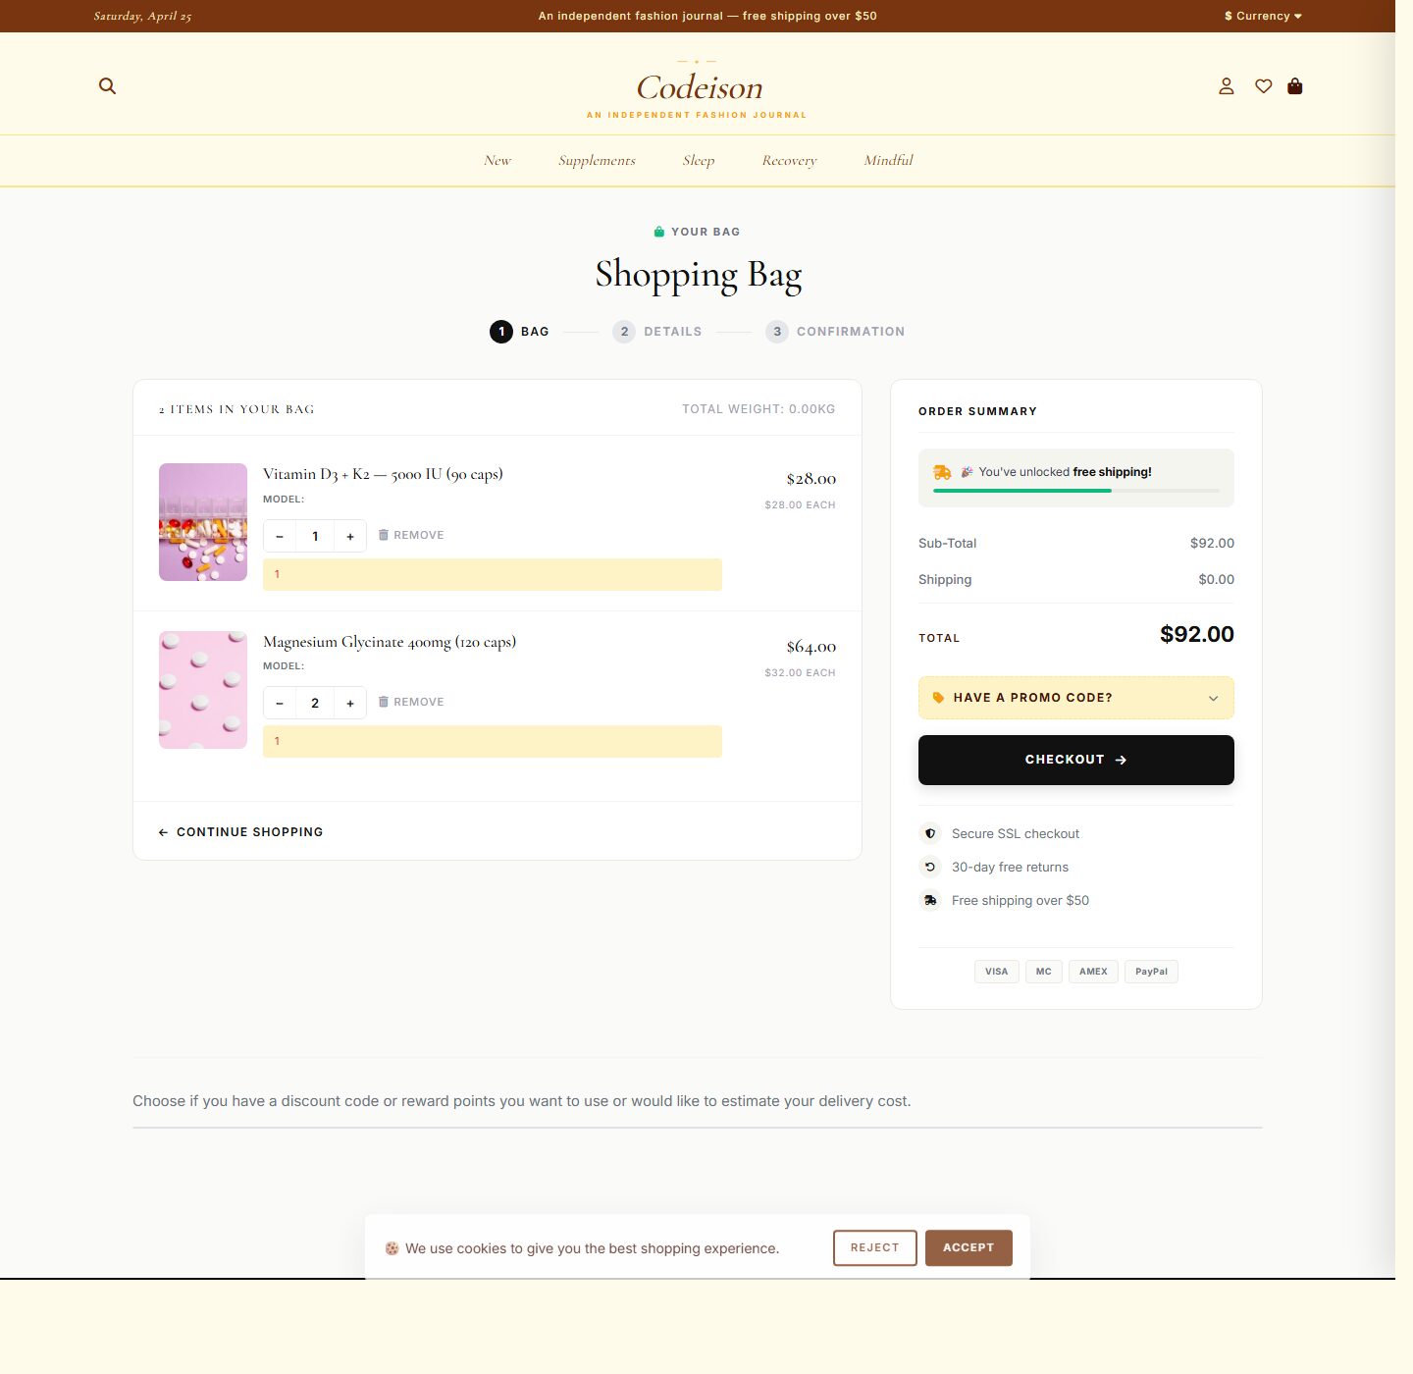Open the wishlist heart icon
The image size is (1413, 1374).
click(1264, 86)
